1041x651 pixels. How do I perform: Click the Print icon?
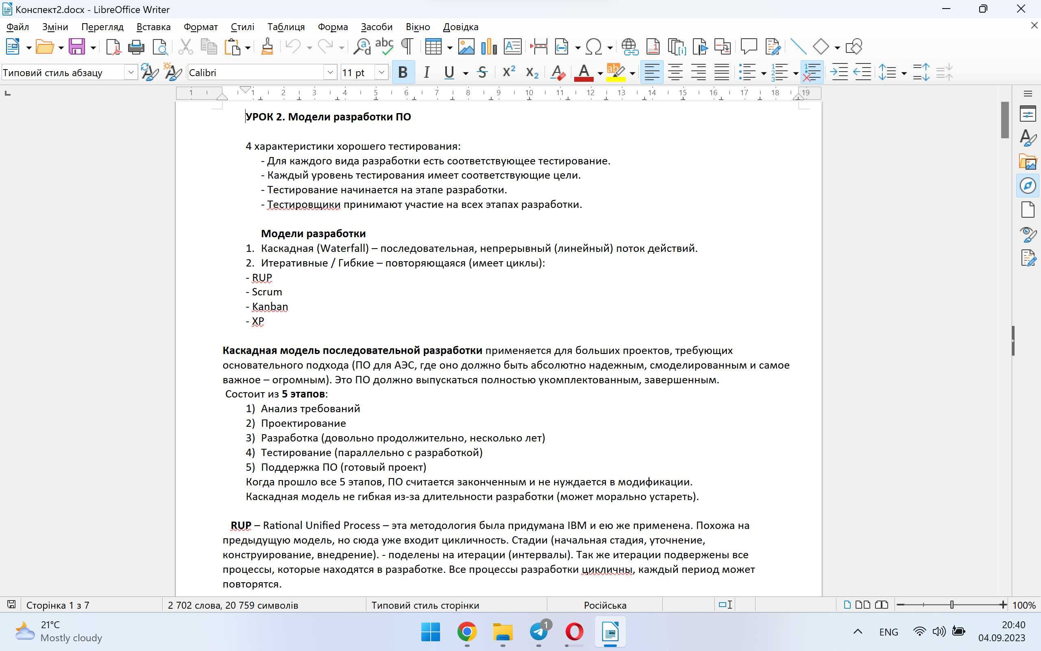click(x=136, y=46)
